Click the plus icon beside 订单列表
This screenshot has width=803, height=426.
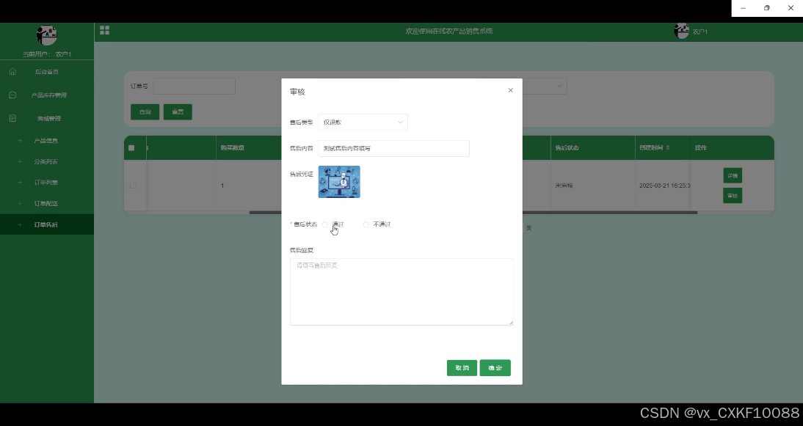pyautogui.click(x=20, y=183)
